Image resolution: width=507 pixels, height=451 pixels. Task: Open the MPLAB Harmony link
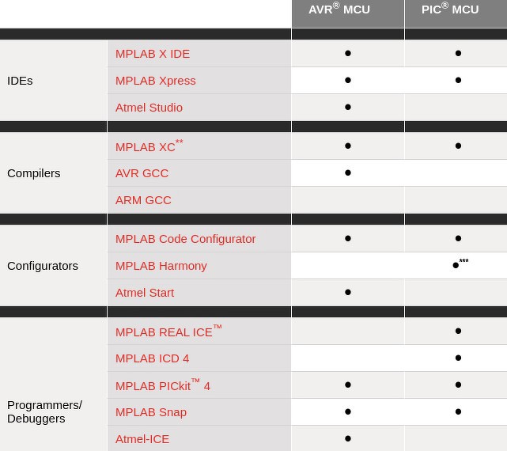pyautogui.click(x=161, y=266)
